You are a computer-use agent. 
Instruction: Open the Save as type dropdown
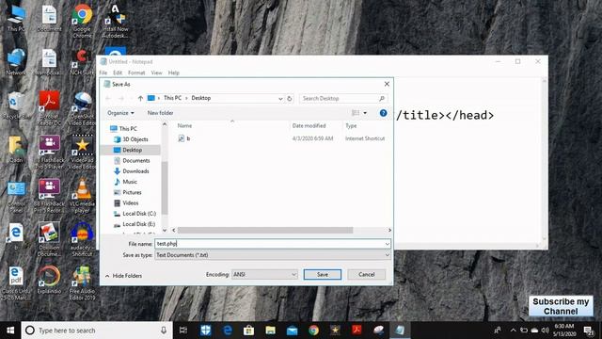pos(273,255)
